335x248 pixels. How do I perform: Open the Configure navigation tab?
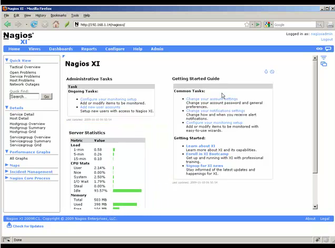pyautogui.click(x=114, y=49)
